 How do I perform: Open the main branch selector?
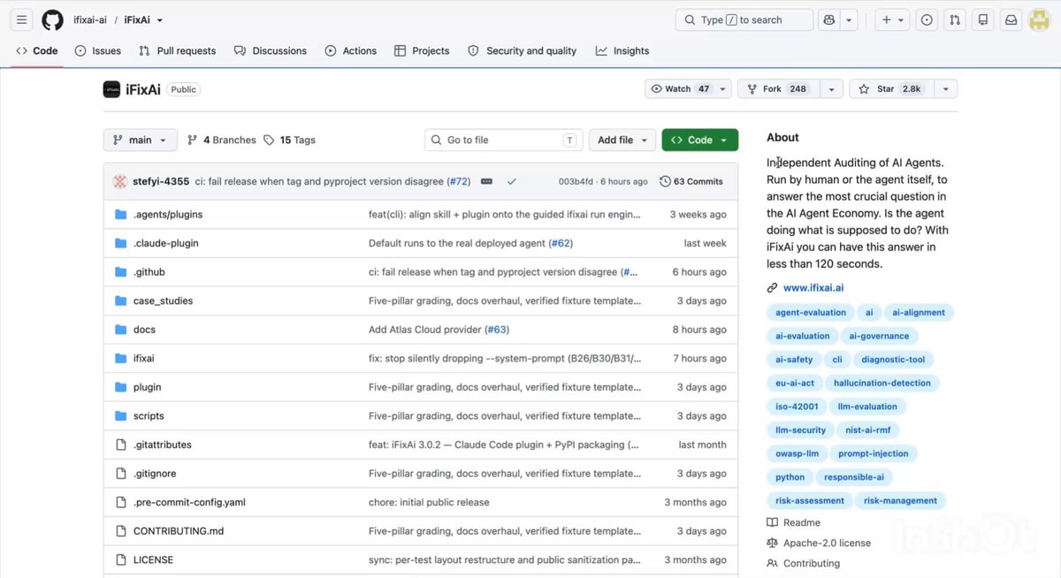[140, 140]
